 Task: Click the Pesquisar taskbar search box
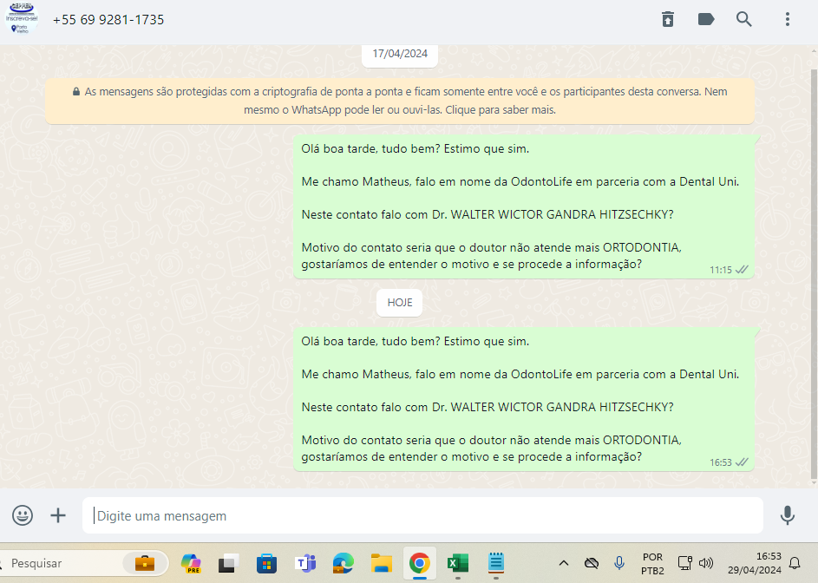(83, 563)
